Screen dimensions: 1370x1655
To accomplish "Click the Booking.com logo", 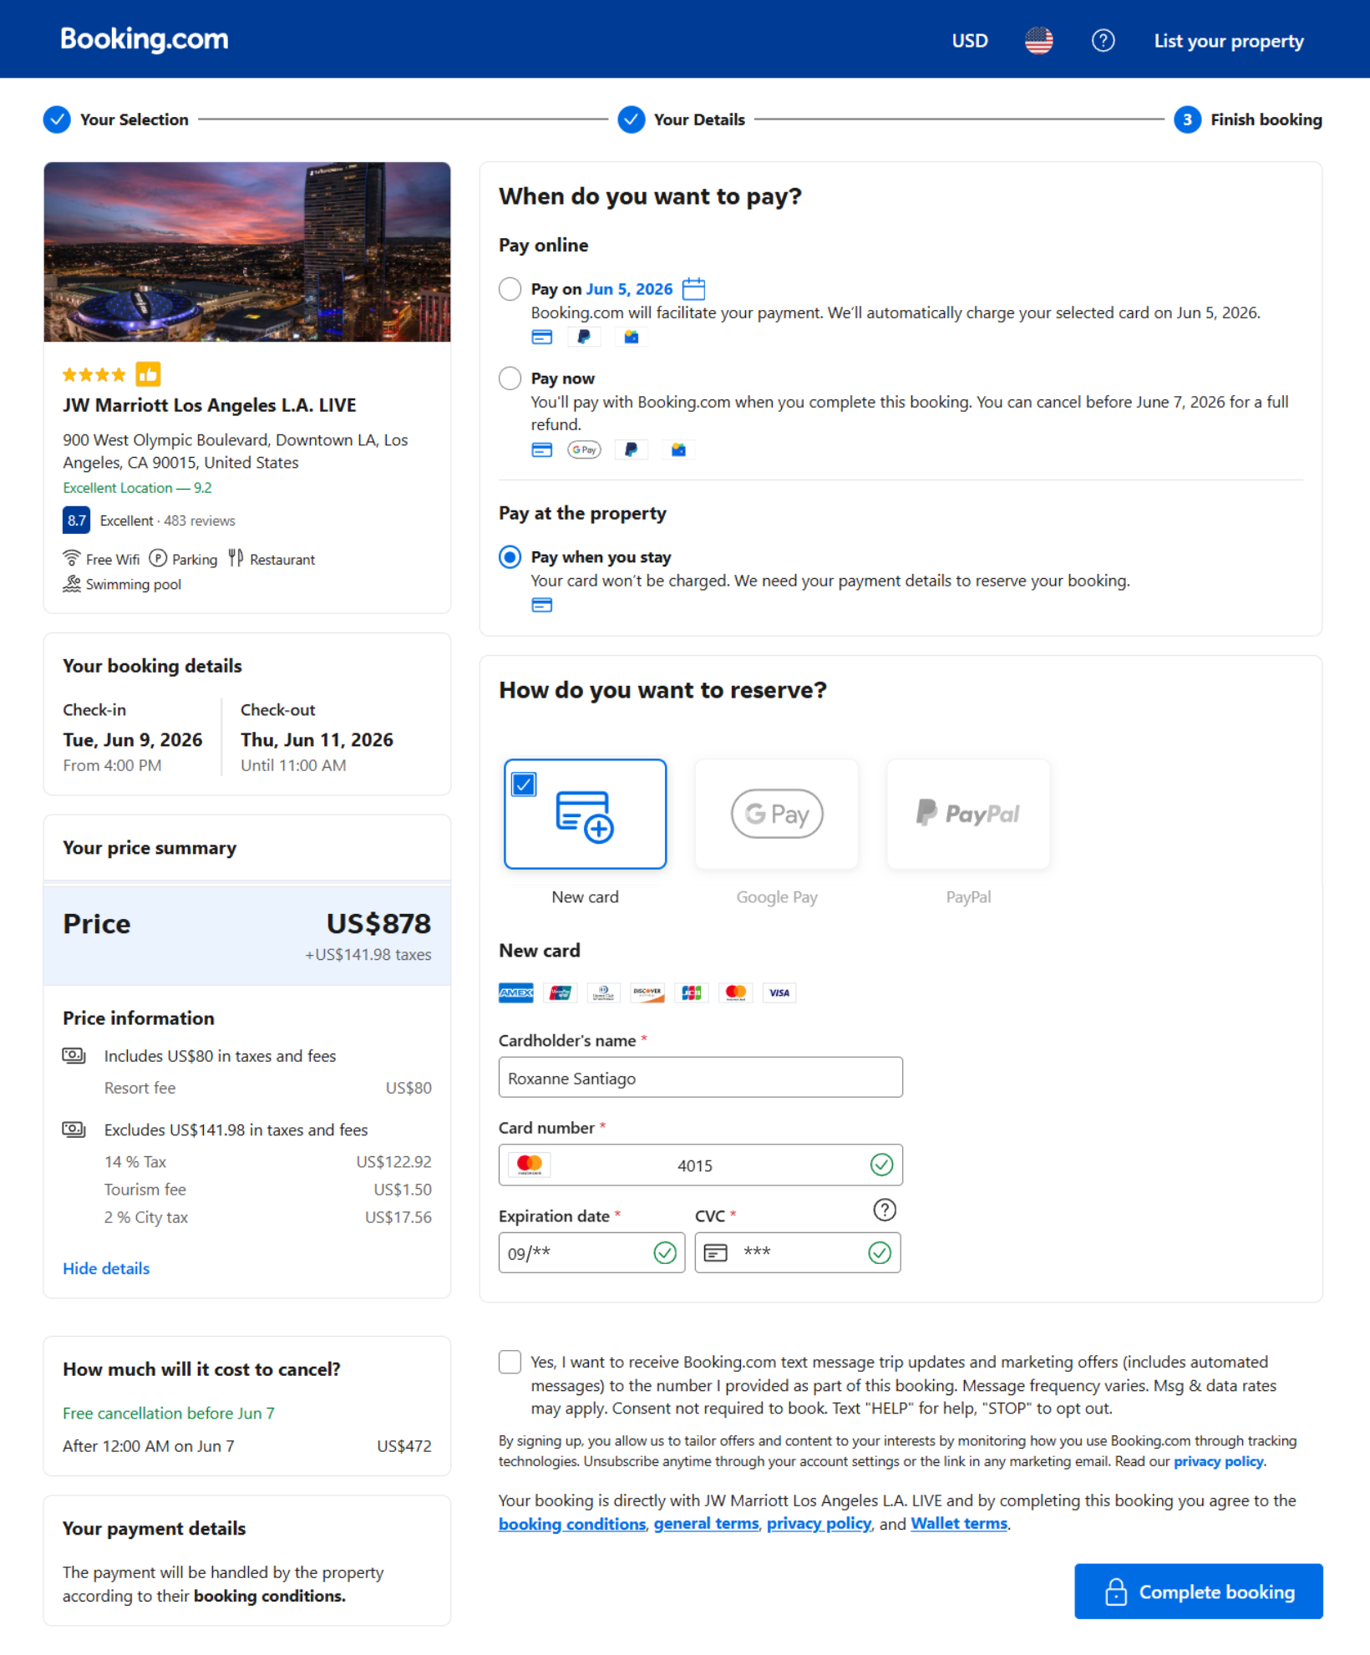I will [145, 39].
